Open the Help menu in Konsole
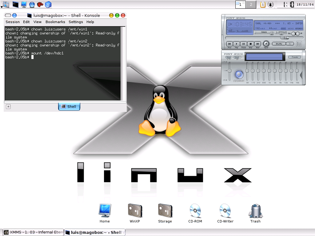 [90, 22]
